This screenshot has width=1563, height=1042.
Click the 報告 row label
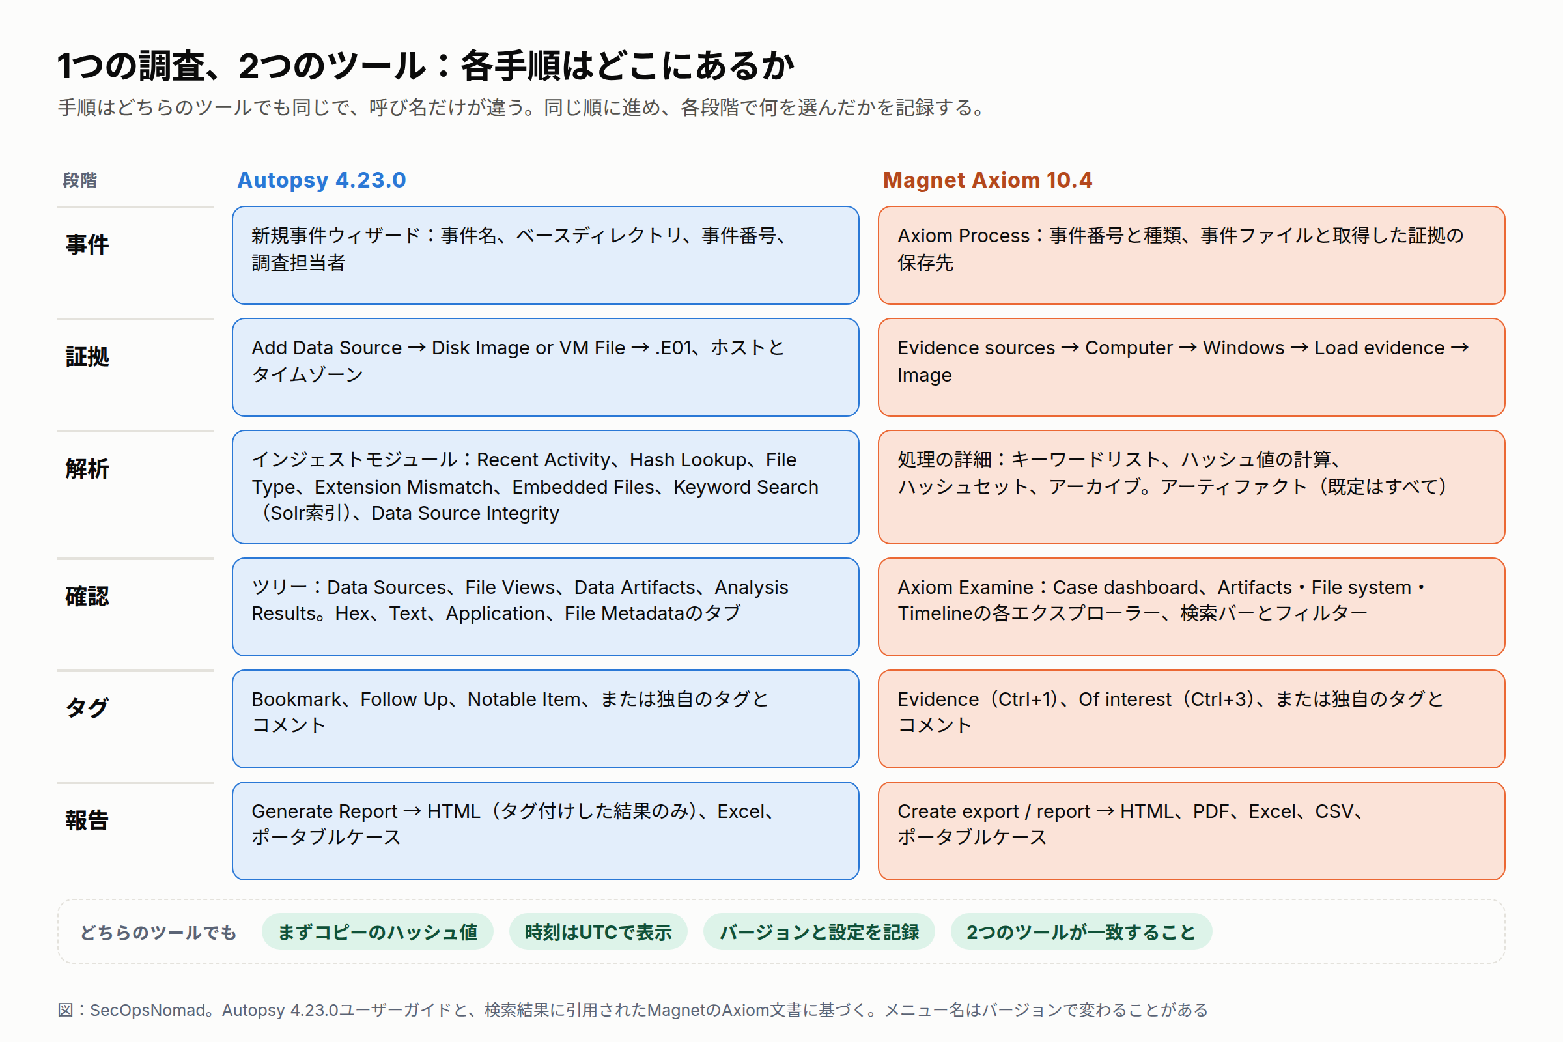(x=87, y=820)
